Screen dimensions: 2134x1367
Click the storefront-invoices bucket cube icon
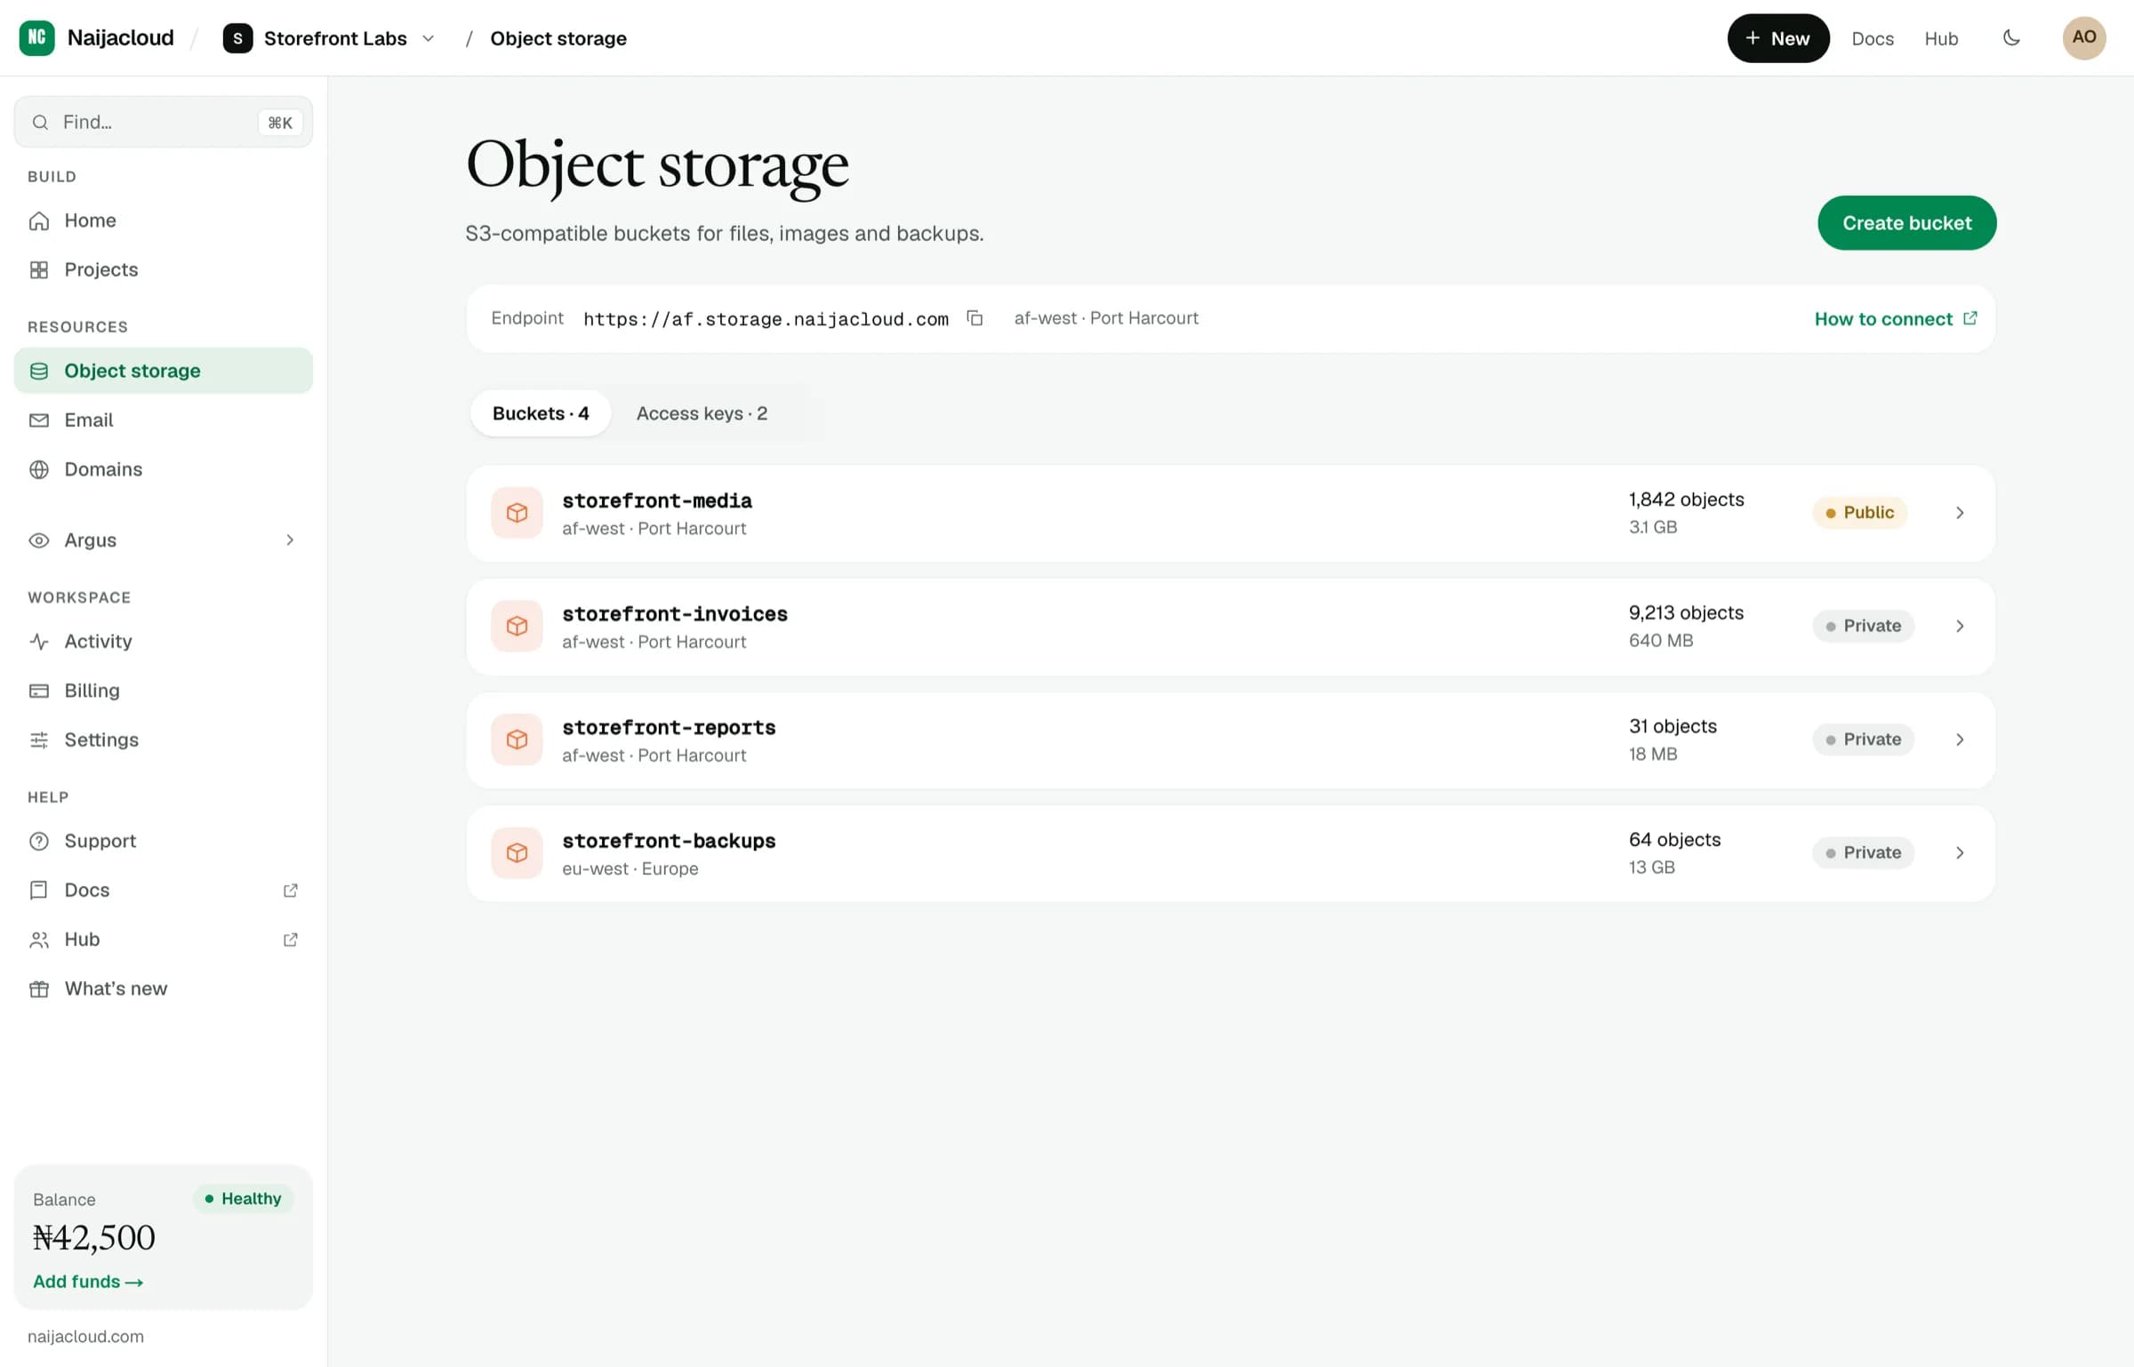click(517, 627)
